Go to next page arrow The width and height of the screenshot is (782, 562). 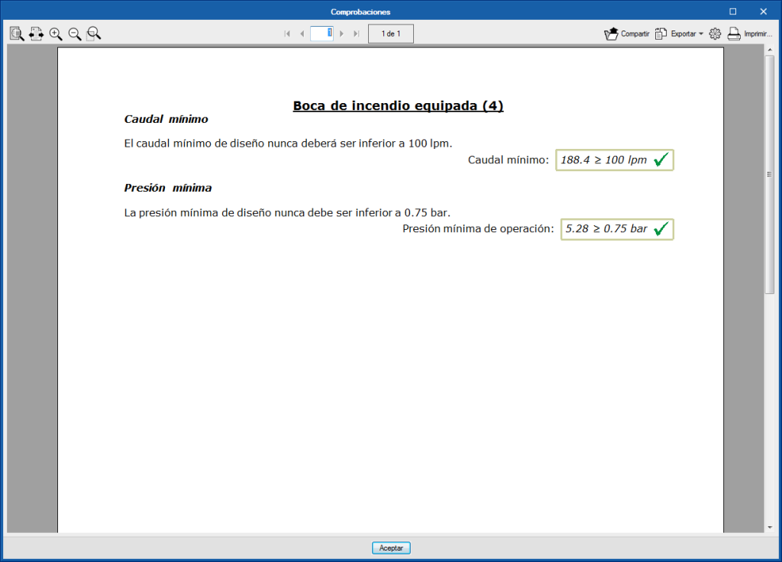point(341,34)
